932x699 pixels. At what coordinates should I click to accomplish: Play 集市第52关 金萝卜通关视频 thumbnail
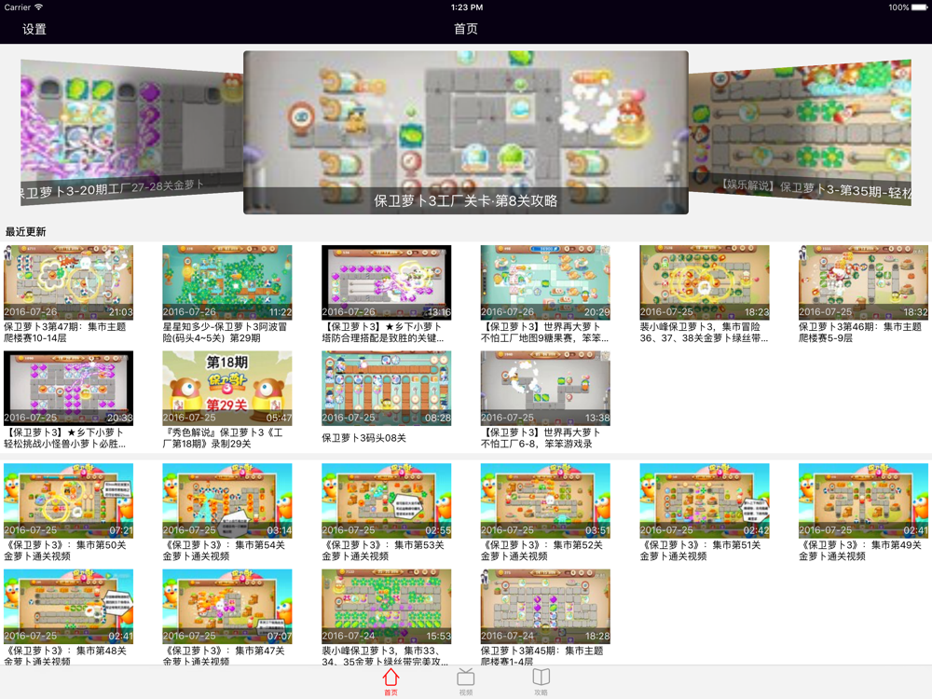click(545, 500)
